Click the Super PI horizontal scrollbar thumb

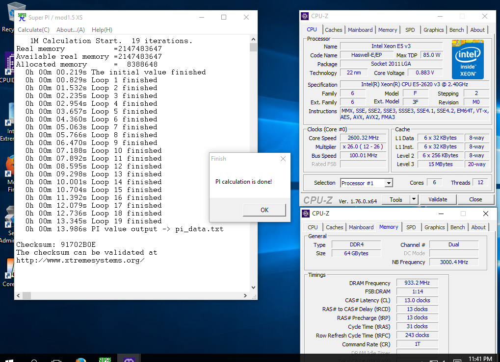(x=27, y=295)
